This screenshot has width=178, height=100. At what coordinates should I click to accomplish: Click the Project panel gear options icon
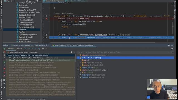[37, 1]
